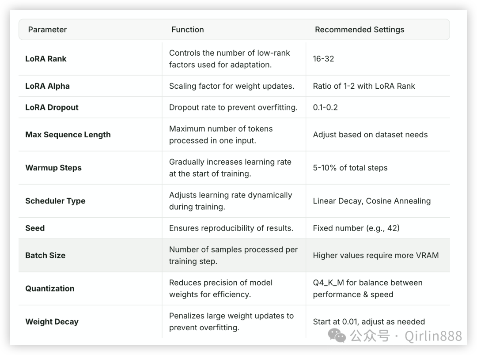Click the Quantization parameter label
The width and height of the screenshot is (477, 355).
coord(50,288)
